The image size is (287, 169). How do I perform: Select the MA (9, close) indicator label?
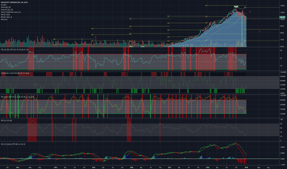[5, 14]
